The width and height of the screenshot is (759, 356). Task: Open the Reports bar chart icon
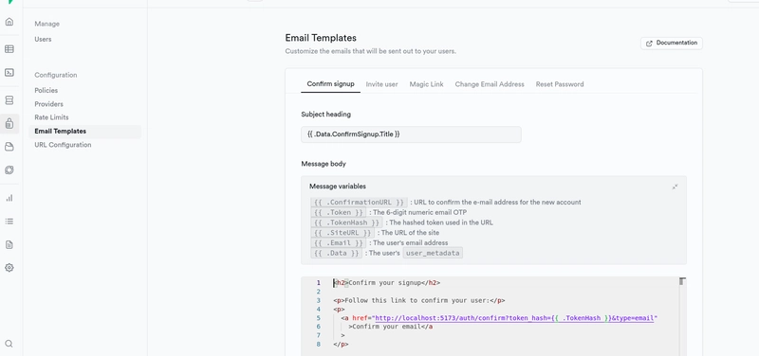coord(9,198)
